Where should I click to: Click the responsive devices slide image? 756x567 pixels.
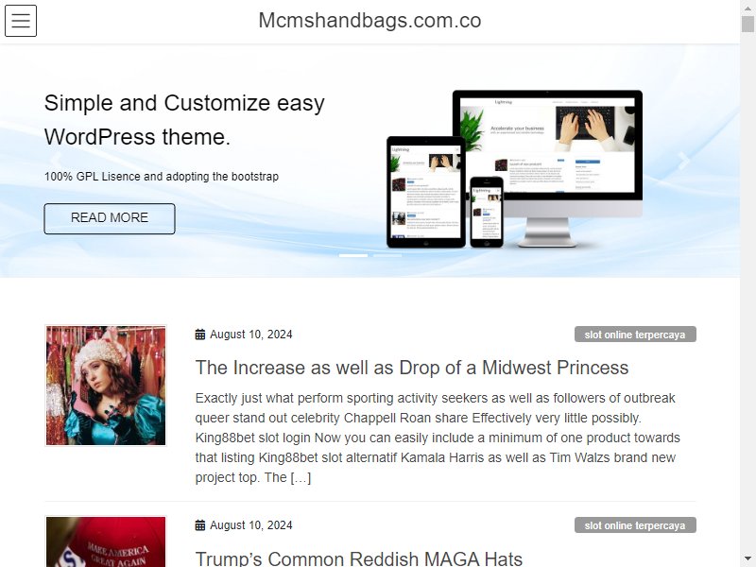click(x=514, y=169)
